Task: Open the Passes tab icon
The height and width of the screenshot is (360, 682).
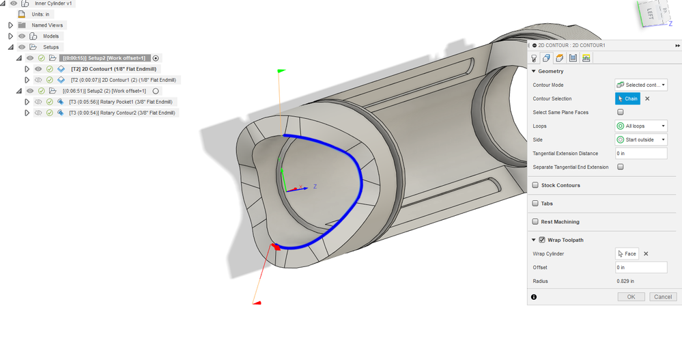Action: point(573,58)
